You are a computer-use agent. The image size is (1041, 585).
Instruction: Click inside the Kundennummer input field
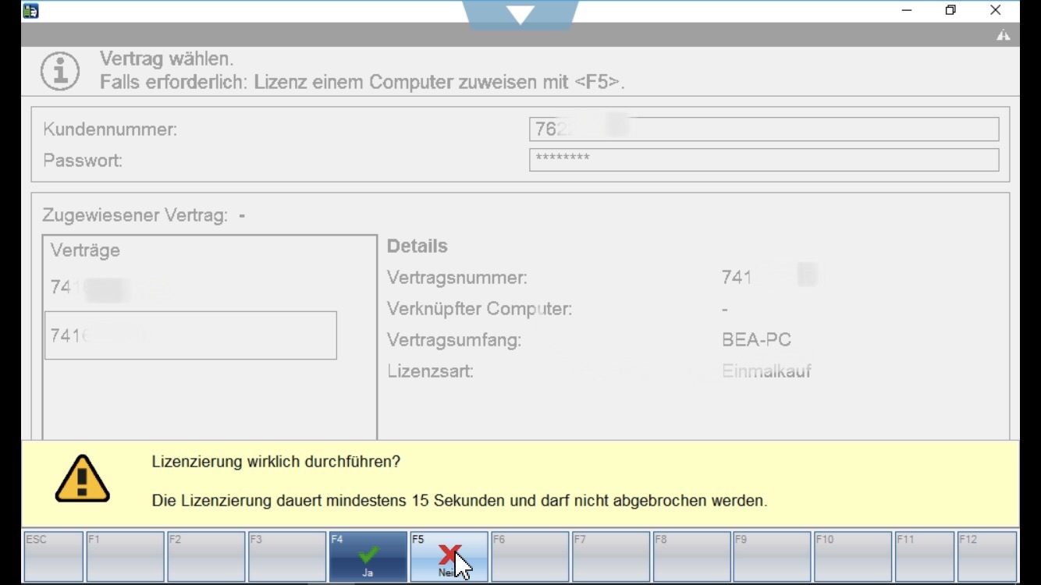763,129
